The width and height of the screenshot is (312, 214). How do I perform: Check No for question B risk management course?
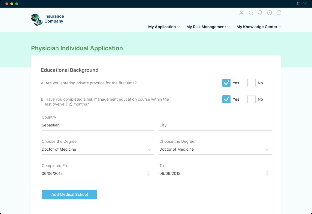point(252,99)
